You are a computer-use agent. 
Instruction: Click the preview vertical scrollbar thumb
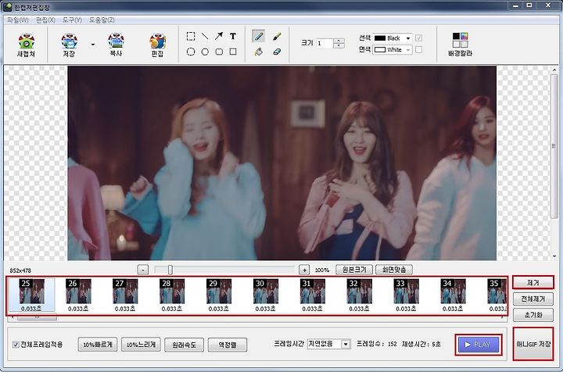[554, 145]
